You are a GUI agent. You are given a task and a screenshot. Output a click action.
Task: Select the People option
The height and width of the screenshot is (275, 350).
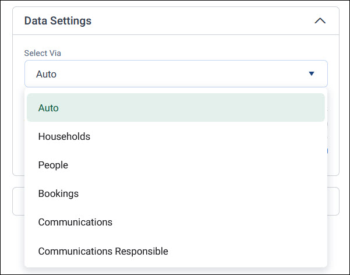(176, 165)
